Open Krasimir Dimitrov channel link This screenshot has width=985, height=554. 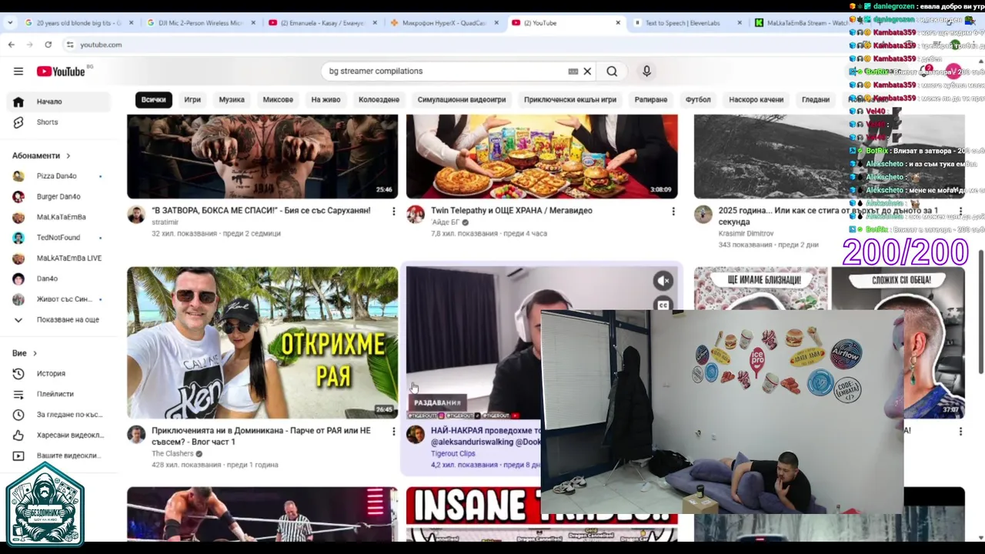click(x=746, y=233)
